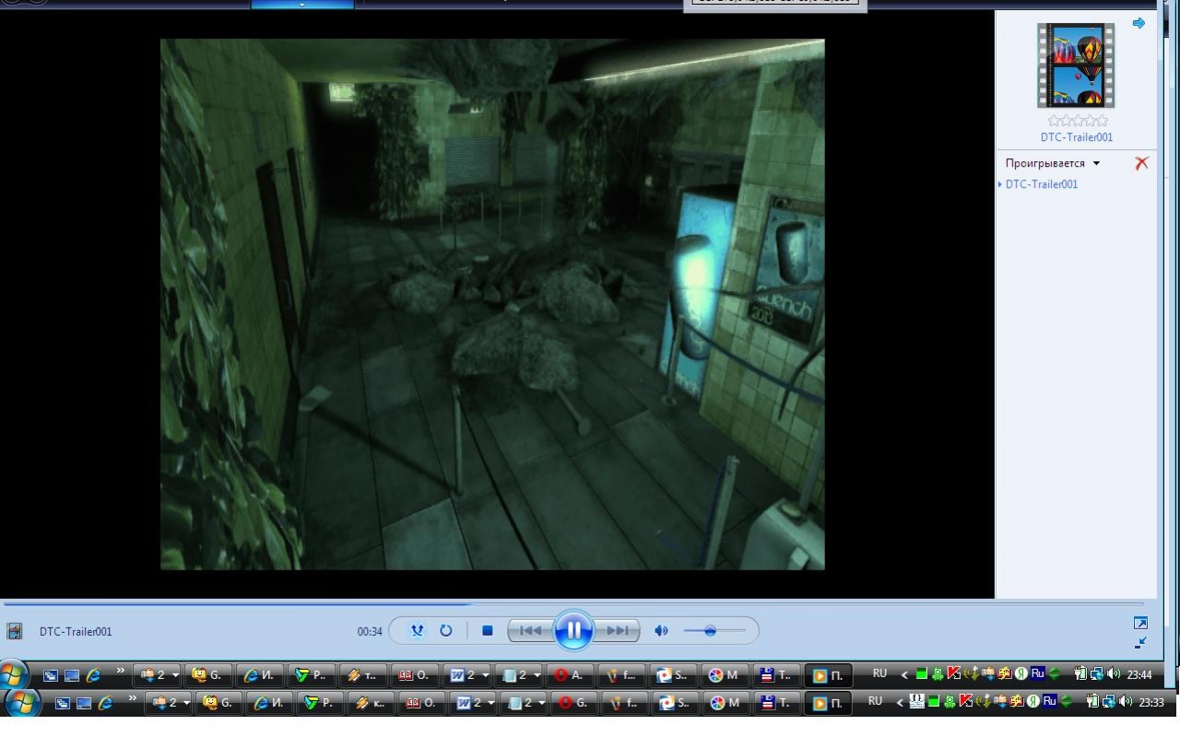Click the DTC-Trailer001 link under the thumbnail

(1077, 137)
